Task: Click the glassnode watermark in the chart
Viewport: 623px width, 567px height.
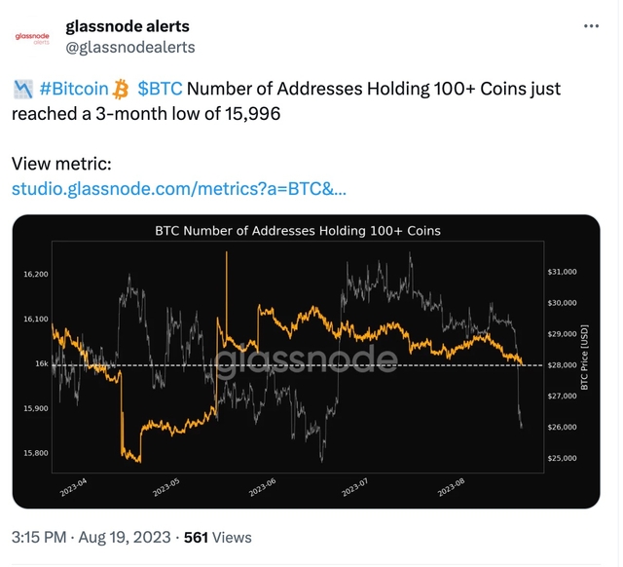Action: (305, 361)
